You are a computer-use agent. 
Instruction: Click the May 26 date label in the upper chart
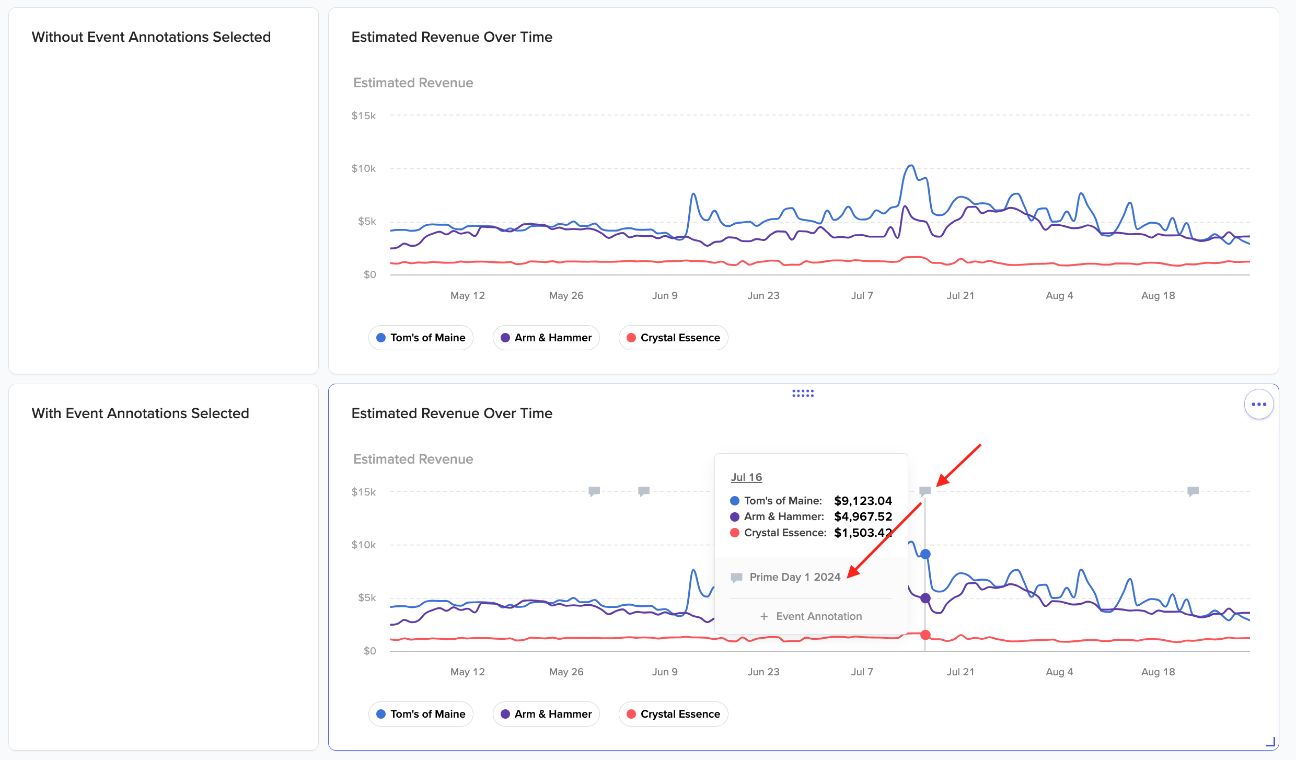tap(566, 295)
